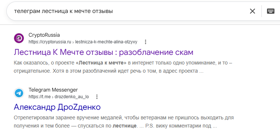This screenshot has height=139, width=280.
Task: Clear the search query with the X icon
Action: 252,11
